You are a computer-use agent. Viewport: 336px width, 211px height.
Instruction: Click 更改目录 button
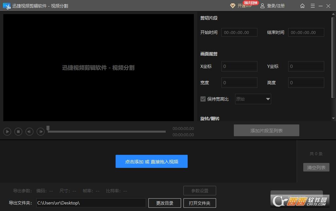tap(165, 203)
